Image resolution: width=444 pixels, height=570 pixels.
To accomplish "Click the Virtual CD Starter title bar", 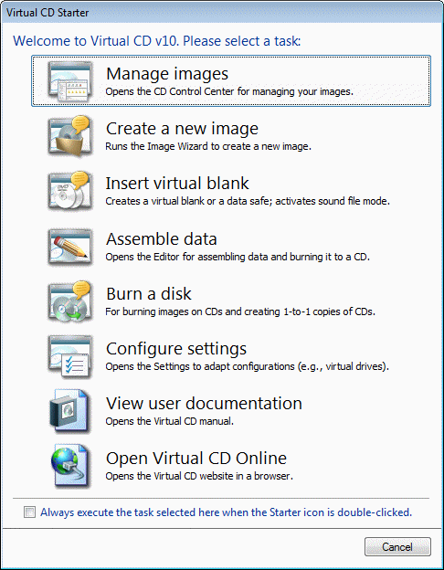I will 222,13.
